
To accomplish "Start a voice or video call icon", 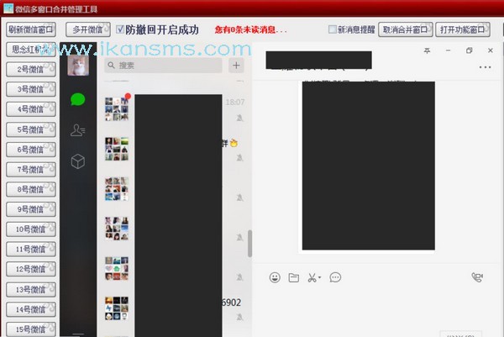I will [477, 277].
